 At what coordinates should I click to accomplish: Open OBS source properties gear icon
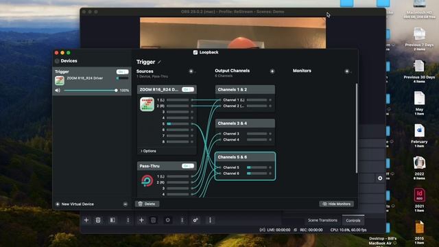coord(167,220)
